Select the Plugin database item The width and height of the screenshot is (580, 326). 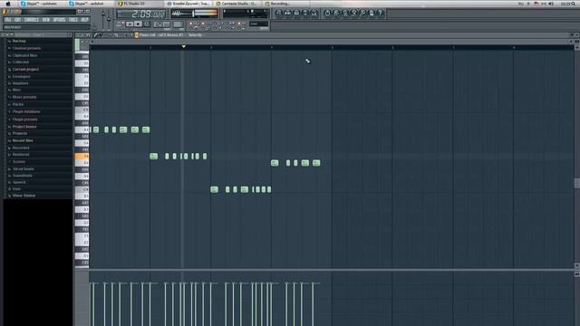[x=26, y=111]
